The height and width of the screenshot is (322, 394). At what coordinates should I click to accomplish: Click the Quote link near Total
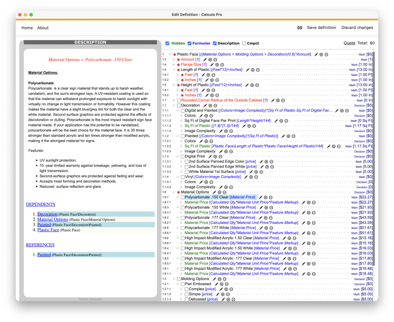pos(349,43)
